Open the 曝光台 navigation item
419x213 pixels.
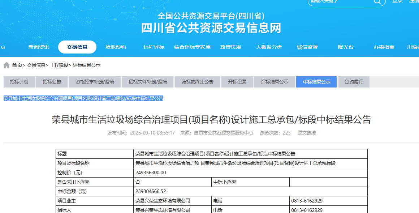coord(346,47)
